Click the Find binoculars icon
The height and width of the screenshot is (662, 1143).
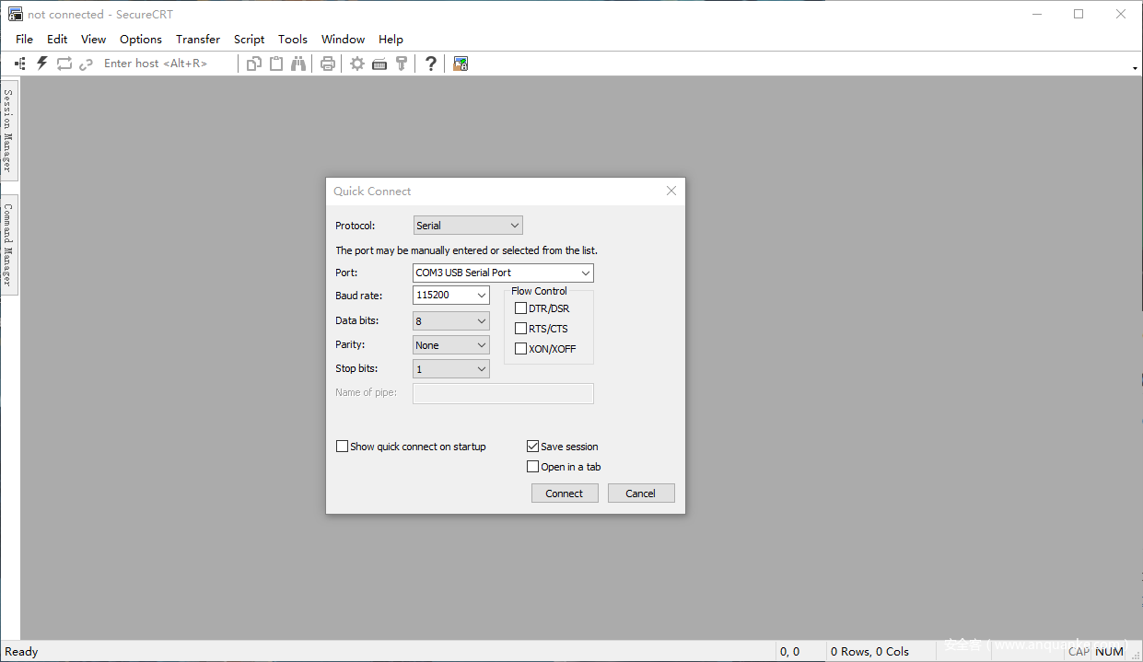tap(298, 64)
